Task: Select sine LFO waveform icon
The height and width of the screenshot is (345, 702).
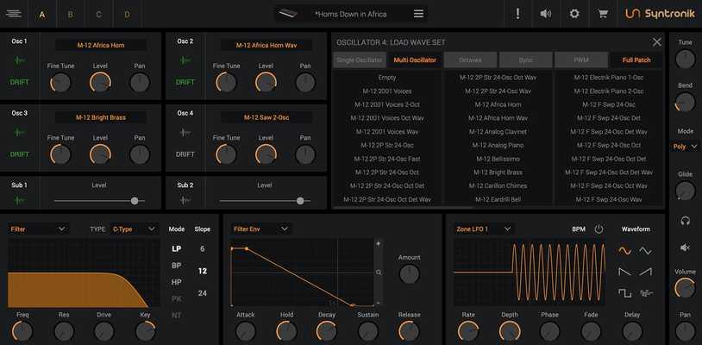Action: (x=624, y=251)
